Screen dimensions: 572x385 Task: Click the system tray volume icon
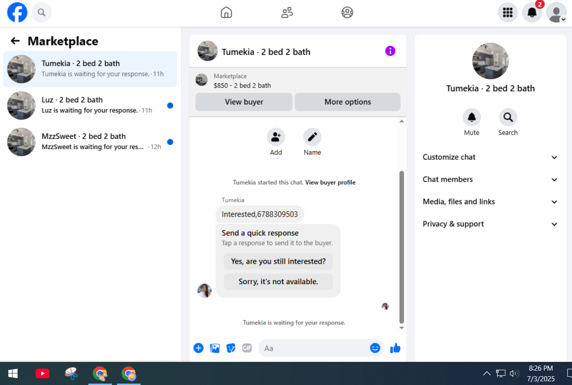point(514,373)
